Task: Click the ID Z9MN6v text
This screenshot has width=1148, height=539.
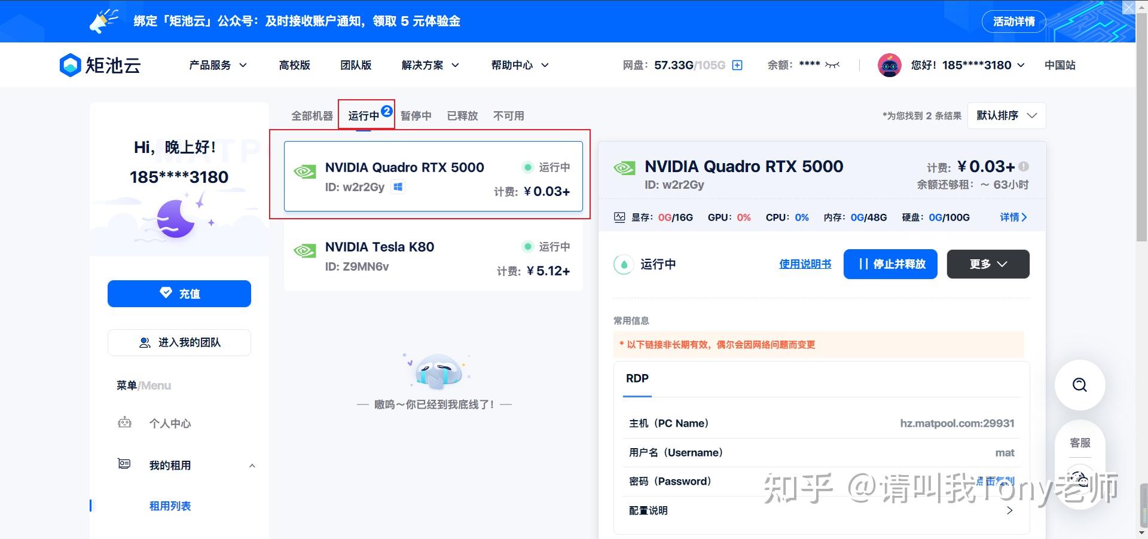Action: click(x=357, y=267)
